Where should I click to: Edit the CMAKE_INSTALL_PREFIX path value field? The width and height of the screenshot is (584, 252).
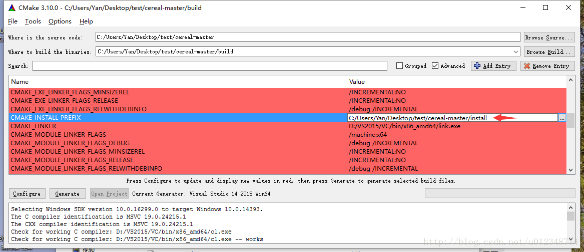pyautogui.click(x=452, y=118)
